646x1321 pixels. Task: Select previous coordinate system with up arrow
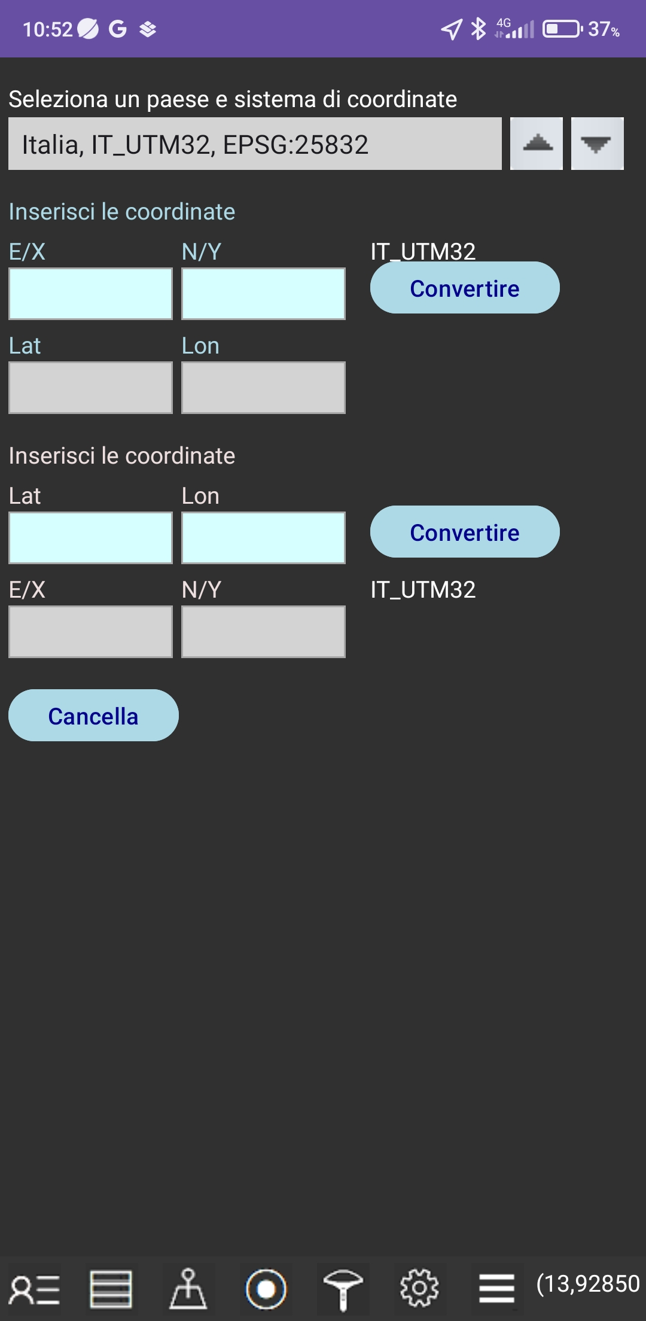point(537,144)
